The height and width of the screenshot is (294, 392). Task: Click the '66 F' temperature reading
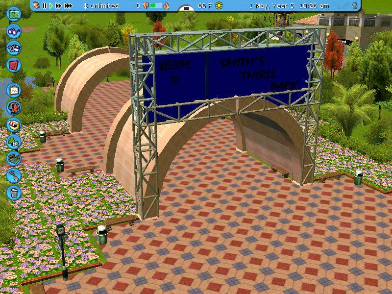point(205,6)
